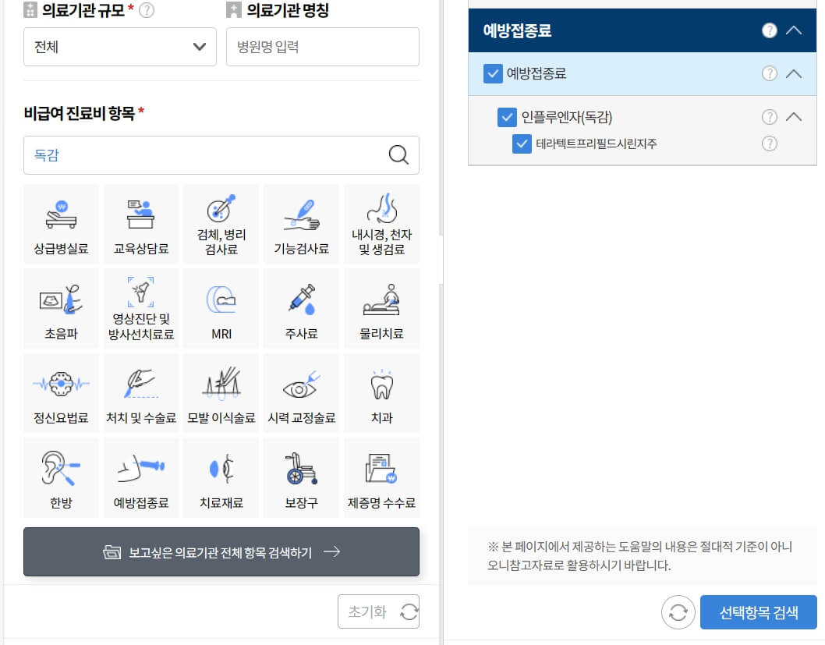Click the 치과 (dental) tooth icon
825x645 pixels.
coord(381,392)
